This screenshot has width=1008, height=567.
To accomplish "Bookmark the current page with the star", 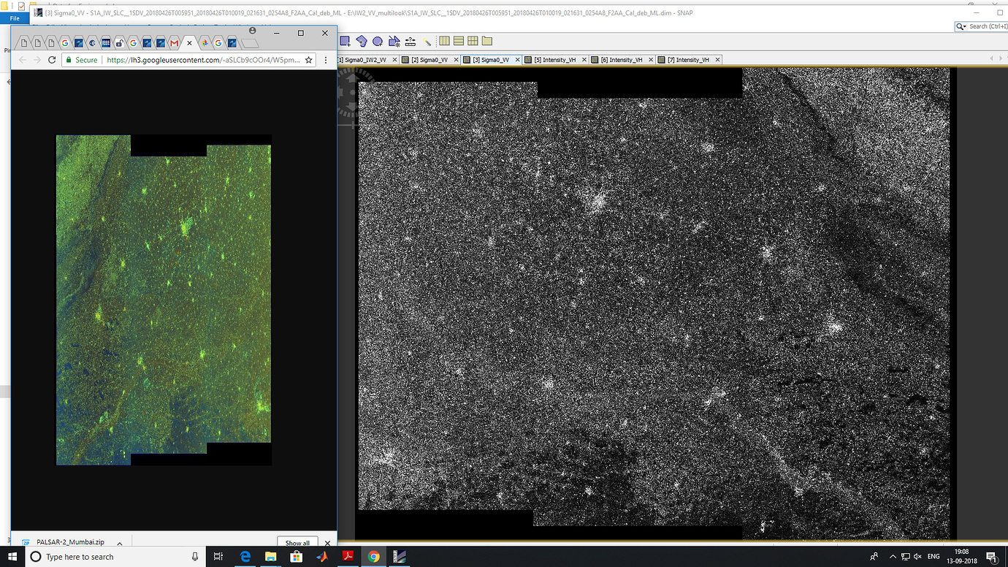I will [308, 60].
